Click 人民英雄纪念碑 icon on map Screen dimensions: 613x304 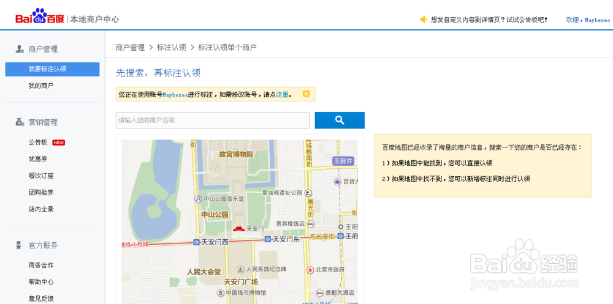coord(241,269)
